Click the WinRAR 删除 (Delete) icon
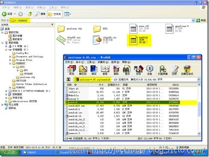 coord(116,70)
